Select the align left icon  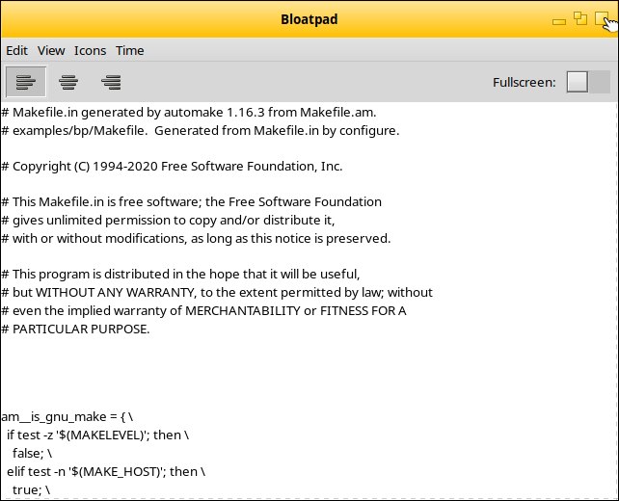(26, 82)
